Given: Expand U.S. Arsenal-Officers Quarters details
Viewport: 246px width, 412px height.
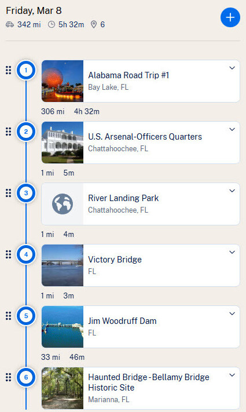Looking at the screenshot, I should 232,130.
